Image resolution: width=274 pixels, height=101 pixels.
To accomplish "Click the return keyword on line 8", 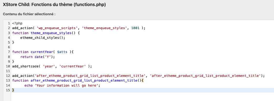I will [26, 57].
